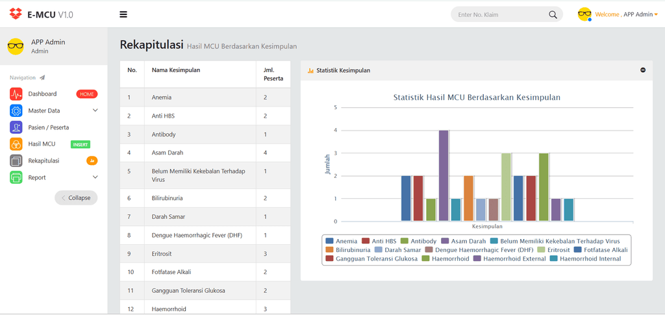Image resolution: width=665 pixels, height=315 pixels.
Task: Click the Fotfatase Alkali legend color swatch
Action: (577, 249)
